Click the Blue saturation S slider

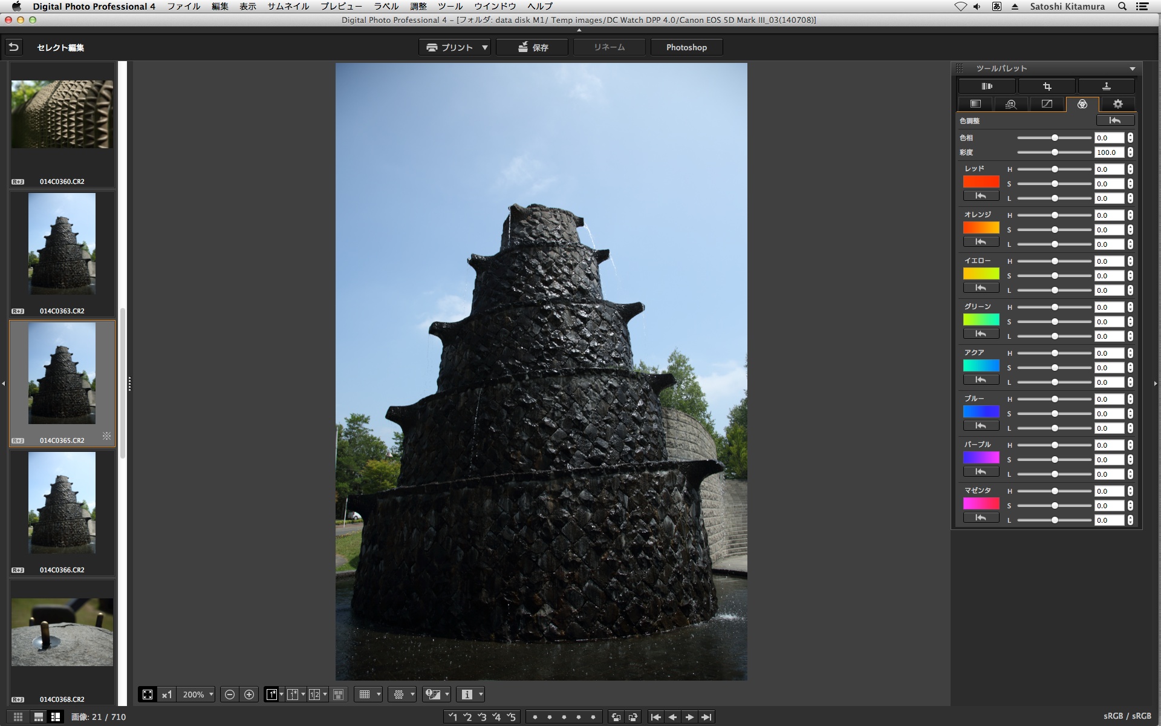pyautogui.click(x=1055, y=414)
